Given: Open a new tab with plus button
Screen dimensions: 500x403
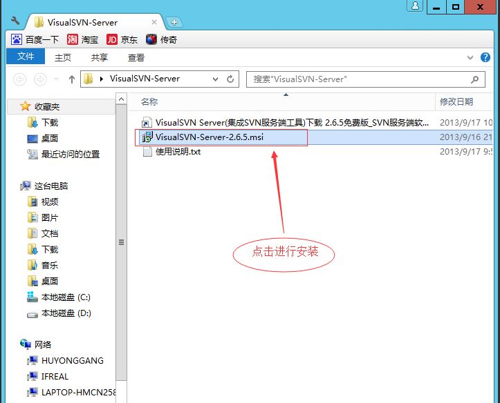Looking at the screenshot, I should pos(174,22).
